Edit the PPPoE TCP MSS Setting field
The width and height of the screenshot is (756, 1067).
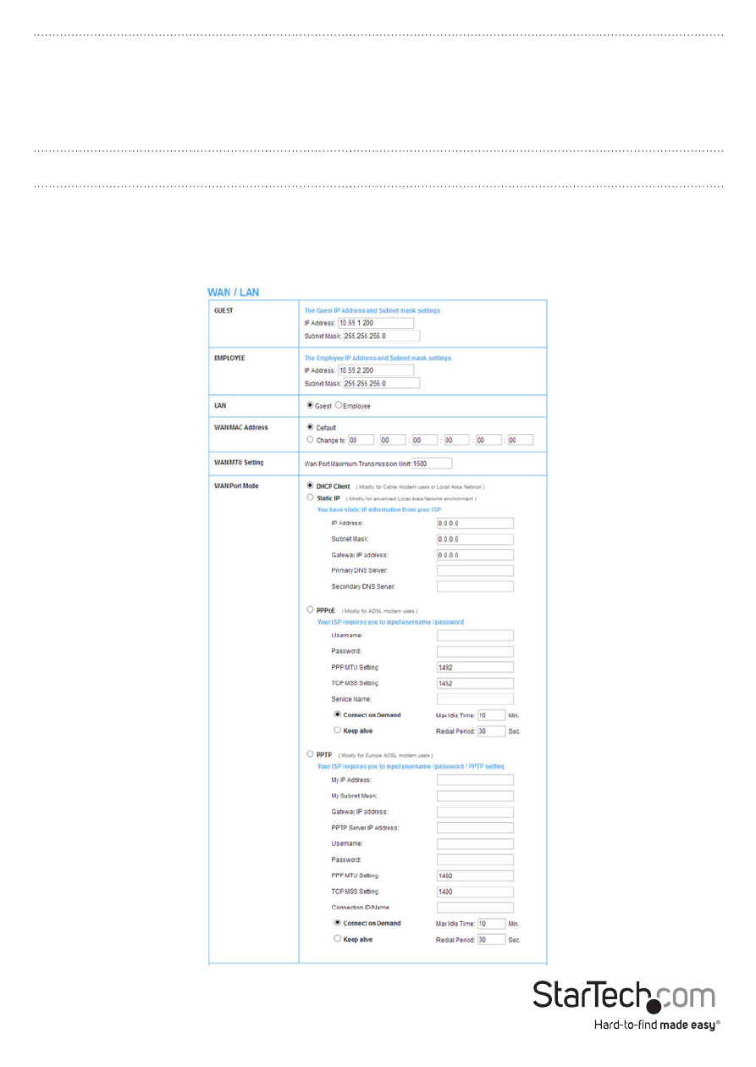coord(475,683)
